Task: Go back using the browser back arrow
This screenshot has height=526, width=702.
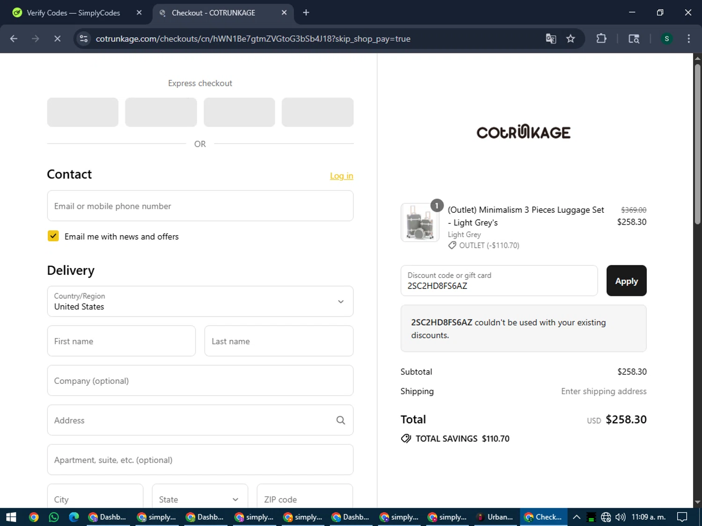Action: click(14, 39)
